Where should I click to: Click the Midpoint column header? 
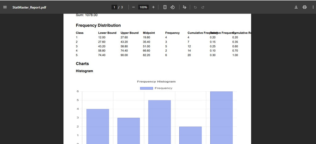click(x=149, y=33)
